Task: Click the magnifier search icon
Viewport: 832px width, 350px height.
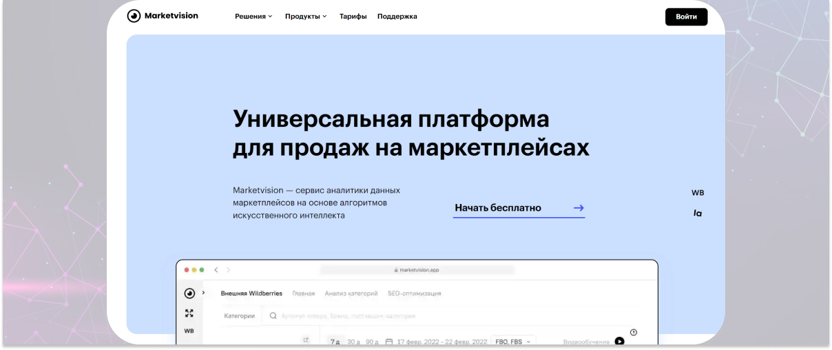Action: coord(273,316)
